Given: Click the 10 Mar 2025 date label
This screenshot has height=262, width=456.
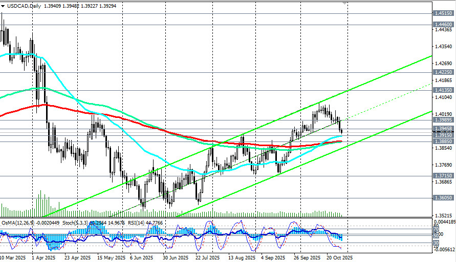Looking at the screenshot, I should tap(13, 258).
